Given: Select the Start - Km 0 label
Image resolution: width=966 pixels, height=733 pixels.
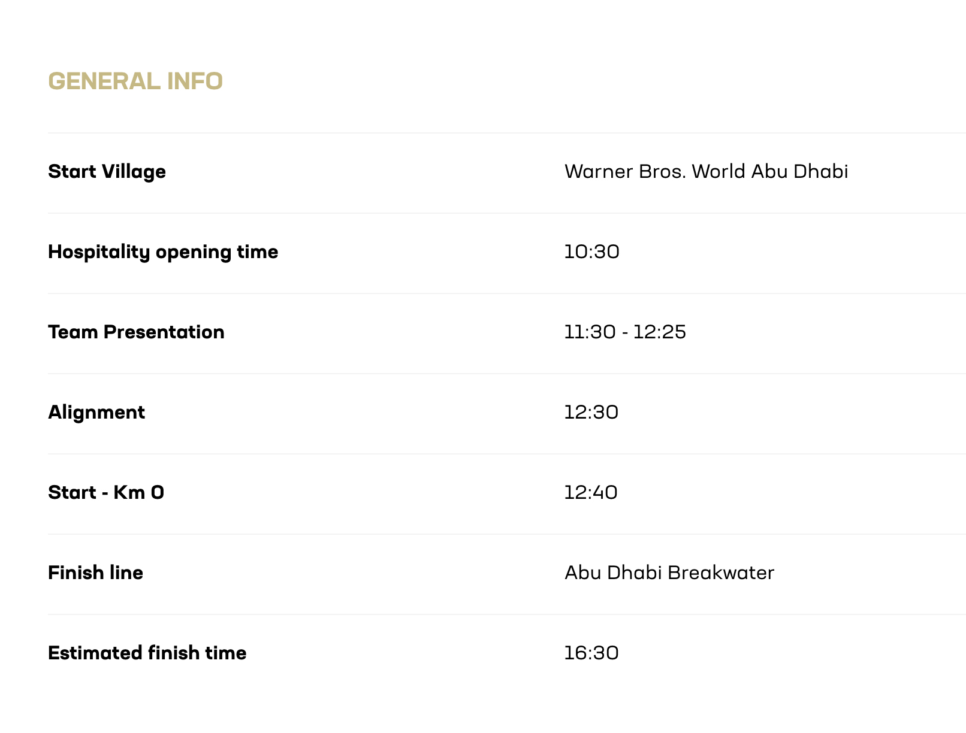Looking at the screenshot, I should tap(106, 492).
